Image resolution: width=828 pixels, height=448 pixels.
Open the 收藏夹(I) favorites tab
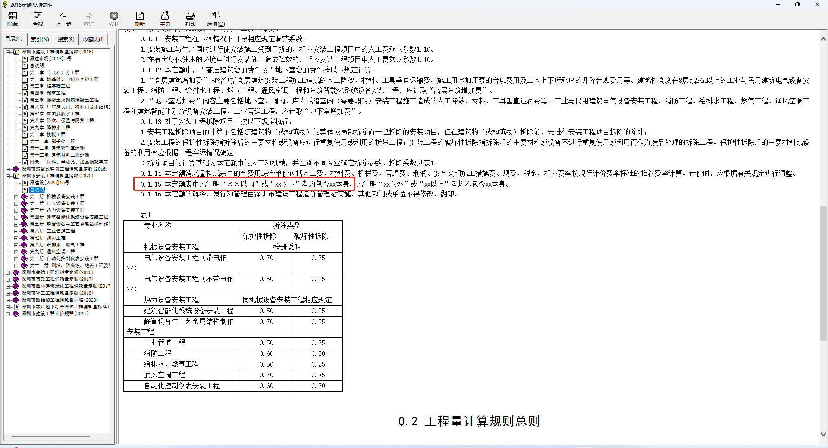coord(93,39)
